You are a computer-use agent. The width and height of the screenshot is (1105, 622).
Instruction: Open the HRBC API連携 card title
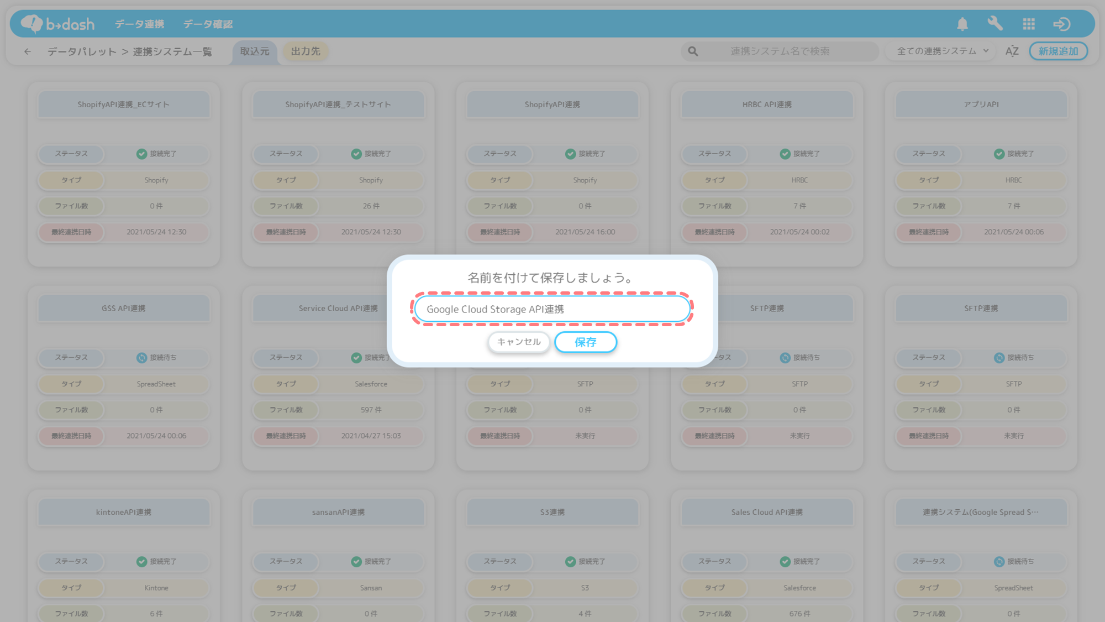(767, 104)
